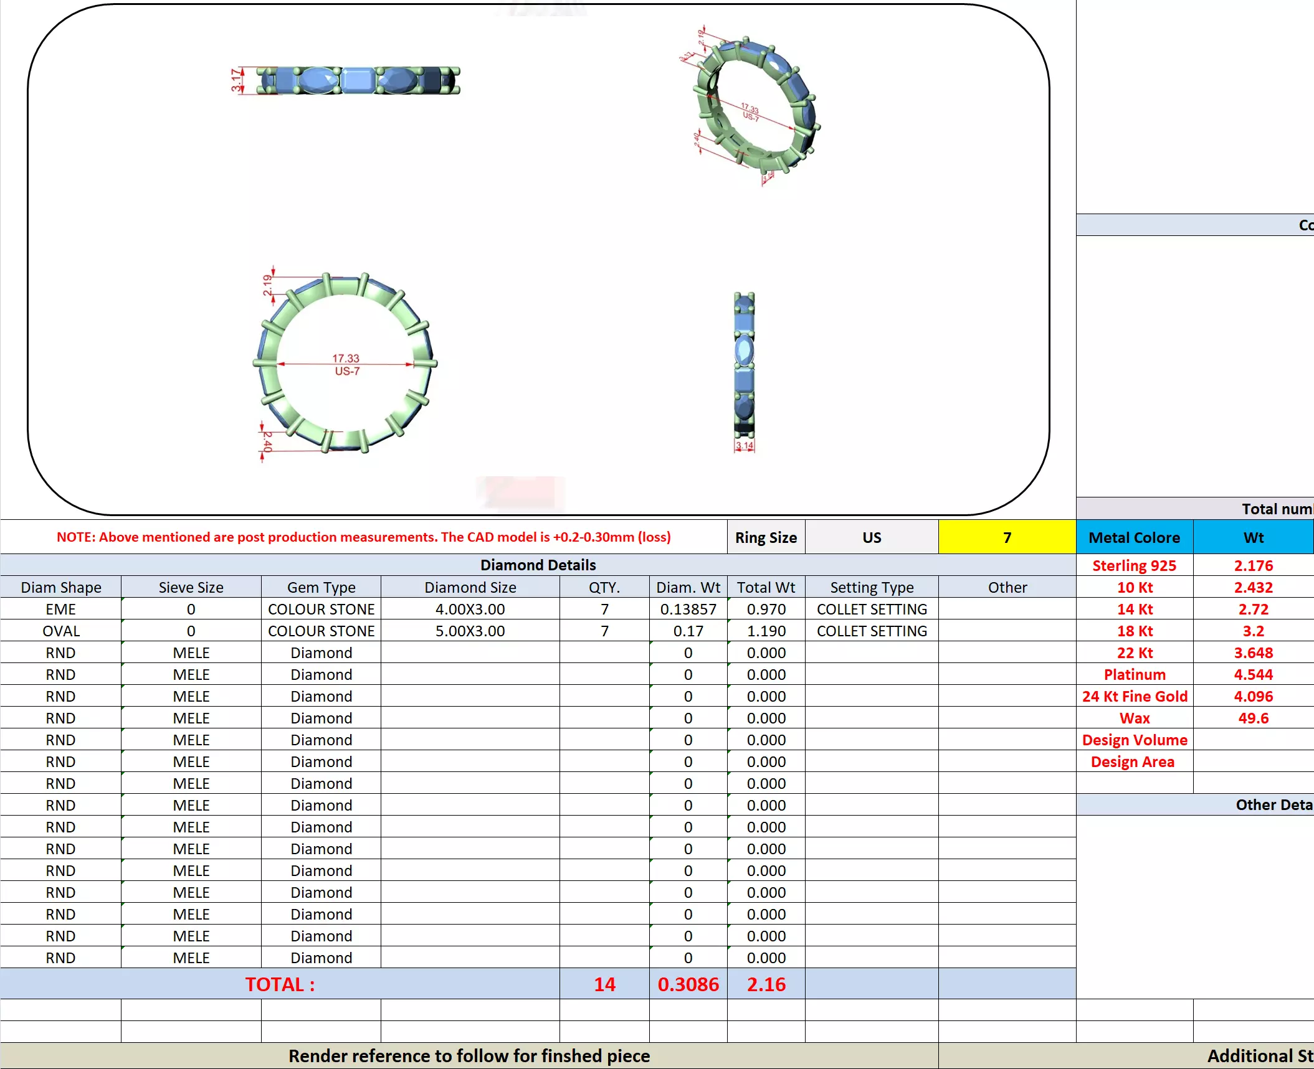The height and width of the screenshot is (1069, 1314).
Task: Click the narrow edge ring view marked 3.14
Action: pyautogui.click(x=744, y=367)
